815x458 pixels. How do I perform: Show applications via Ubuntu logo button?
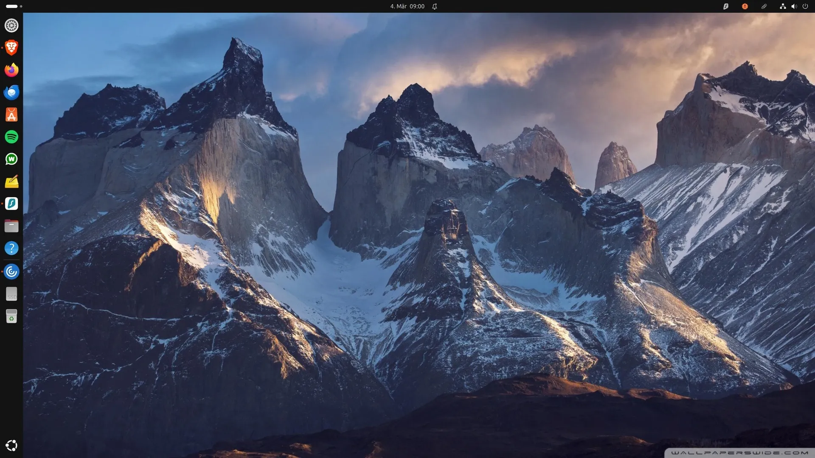point(11,445)
